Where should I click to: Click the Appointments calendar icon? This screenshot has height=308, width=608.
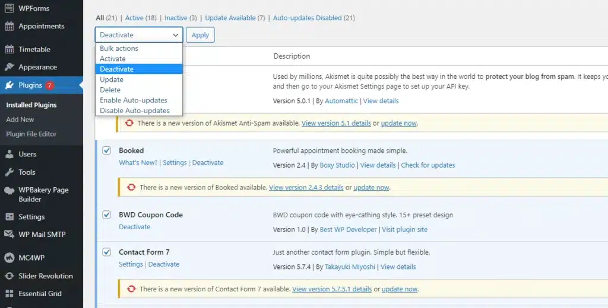(x=9, y=26)
